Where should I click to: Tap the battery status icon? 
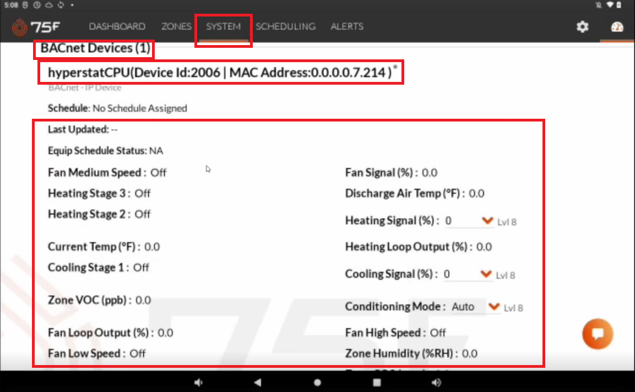click(x=619, y=5)
